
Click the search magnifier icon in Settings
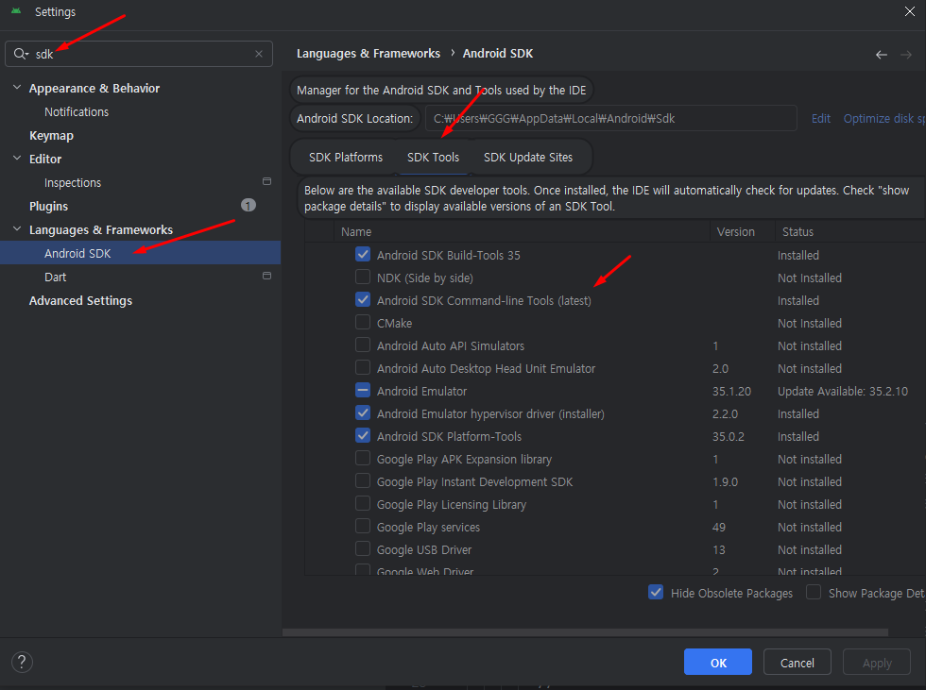pyautogui.click(x=20, y=54)
